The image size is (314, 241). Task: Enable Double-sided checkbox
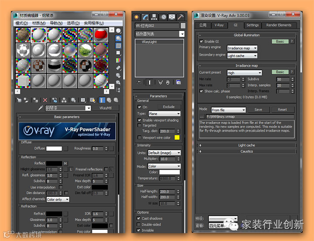pos(139,224)
